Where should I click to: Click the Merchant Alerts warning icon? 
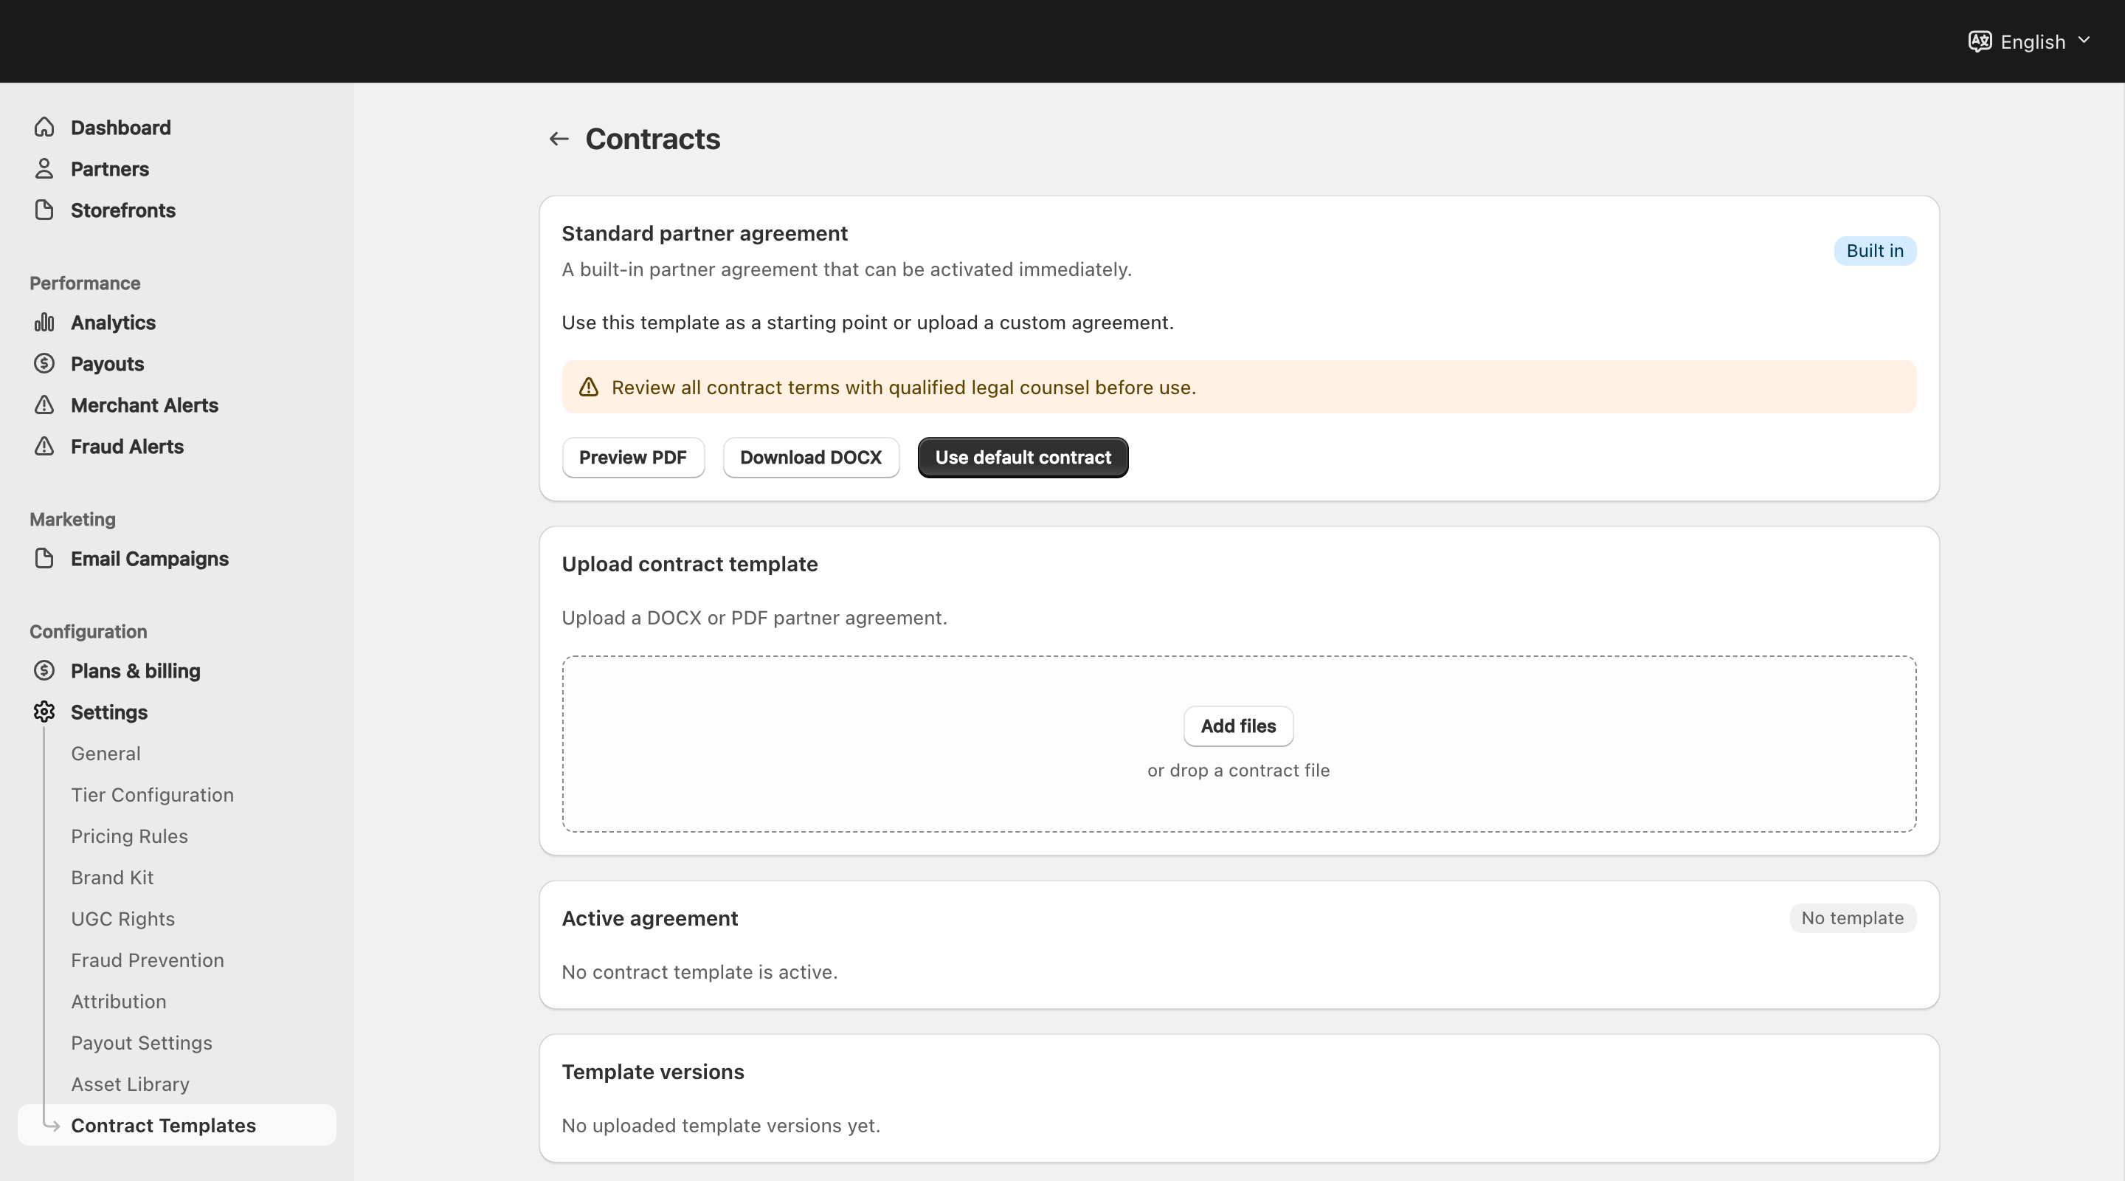pyautogui.click(x=44, y=404)
